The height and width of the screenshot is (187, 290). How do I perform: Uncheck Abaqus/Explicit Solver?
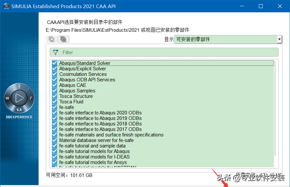[x=54, y=68]
